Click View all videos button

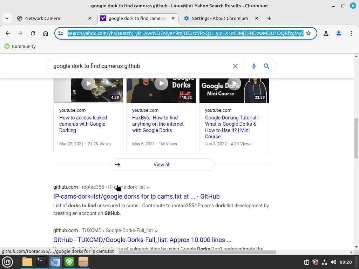(x=162, y=165)
